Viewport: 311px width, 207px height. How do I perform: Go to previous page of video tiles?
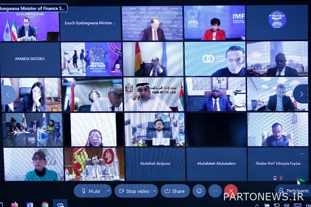pyautogui.click(x=8, y=94)
